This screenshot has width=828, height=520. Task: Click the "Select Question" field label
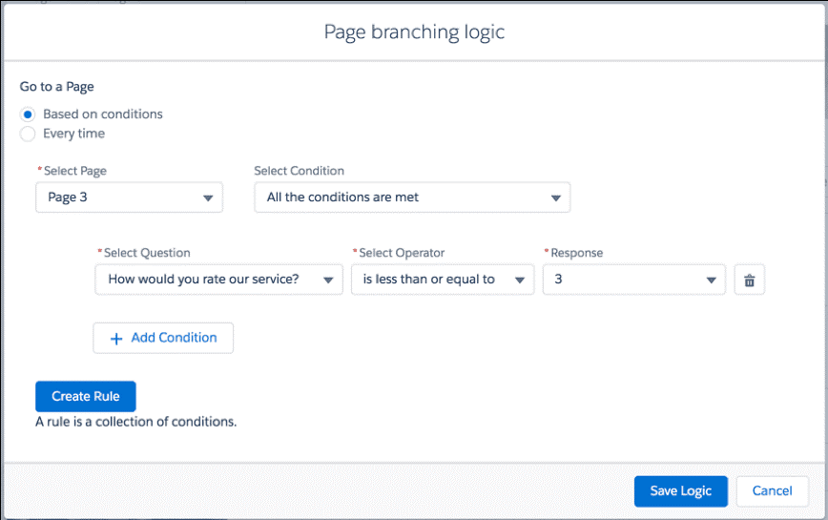click(147, 253)
